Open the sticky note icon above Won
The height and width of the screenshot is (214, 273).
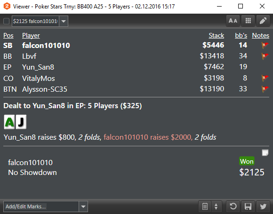pyautogui.click(x=265, y=153)
